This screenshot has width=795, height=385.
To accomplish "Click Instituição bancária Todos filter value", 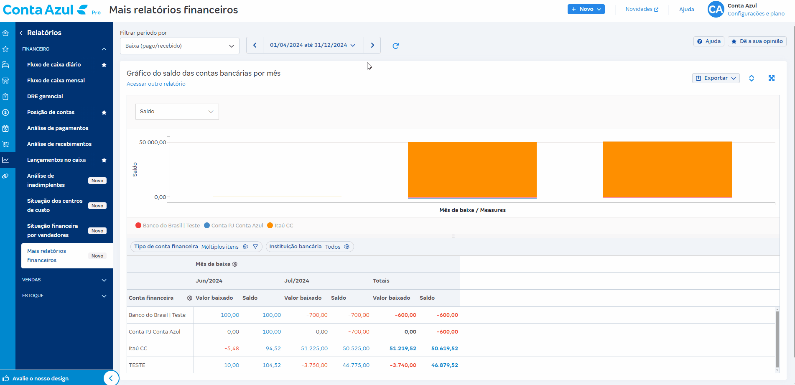I will (x=333, y=247).
